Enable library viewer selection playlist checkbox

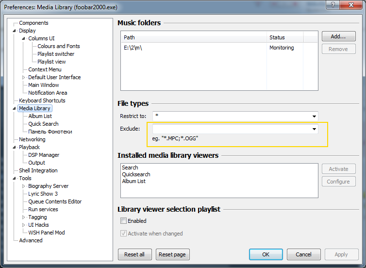[124, 221]
